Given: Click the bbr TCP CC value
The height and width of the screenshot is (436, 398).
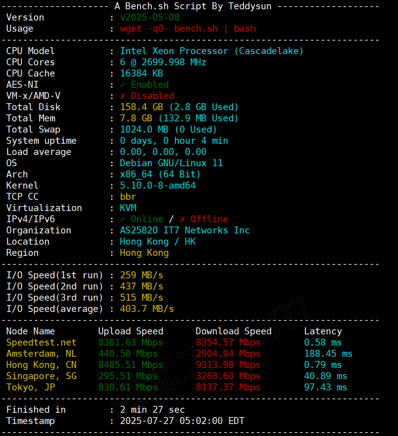Looking at the screenshot, I should point(128,197).
